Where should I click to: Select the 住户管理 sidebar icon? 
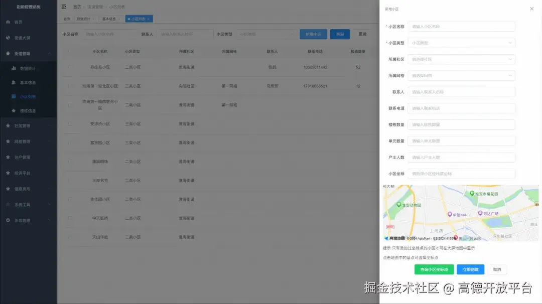(x=8, y=157)
